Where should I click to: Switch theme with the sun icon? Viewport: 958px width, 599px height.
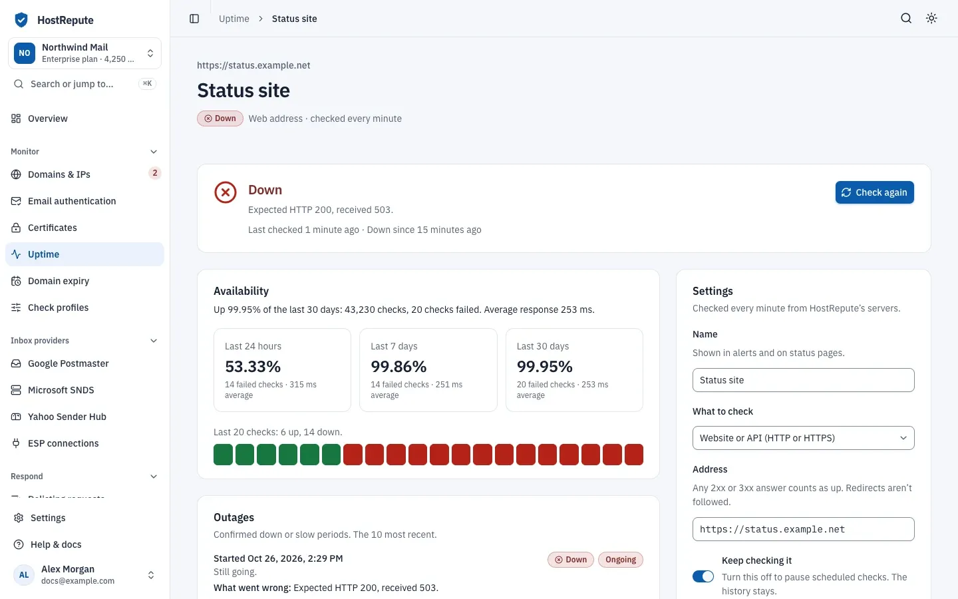point(931,19)
